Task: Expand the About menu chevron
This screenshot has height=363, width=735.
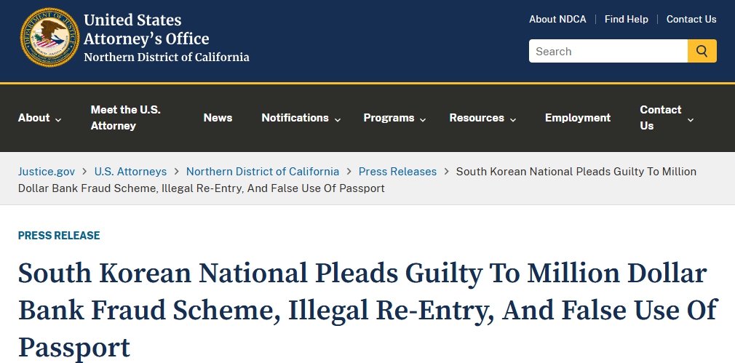Action: 58,120
